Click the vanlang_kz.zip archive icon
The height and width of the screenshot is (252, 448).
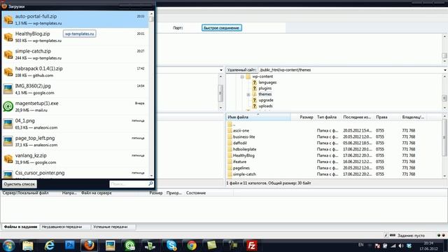pyautogui.click(x=8, y=159)
